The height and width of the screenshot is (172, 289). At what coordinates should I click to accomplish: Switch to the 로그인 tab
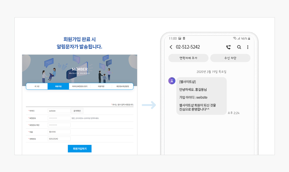tap(37, 86)
